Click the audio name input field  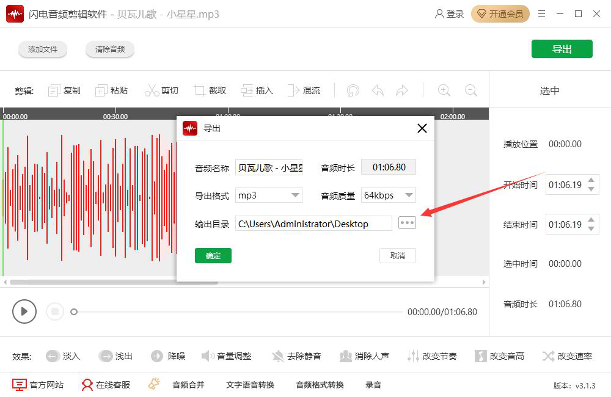point(269,167)
